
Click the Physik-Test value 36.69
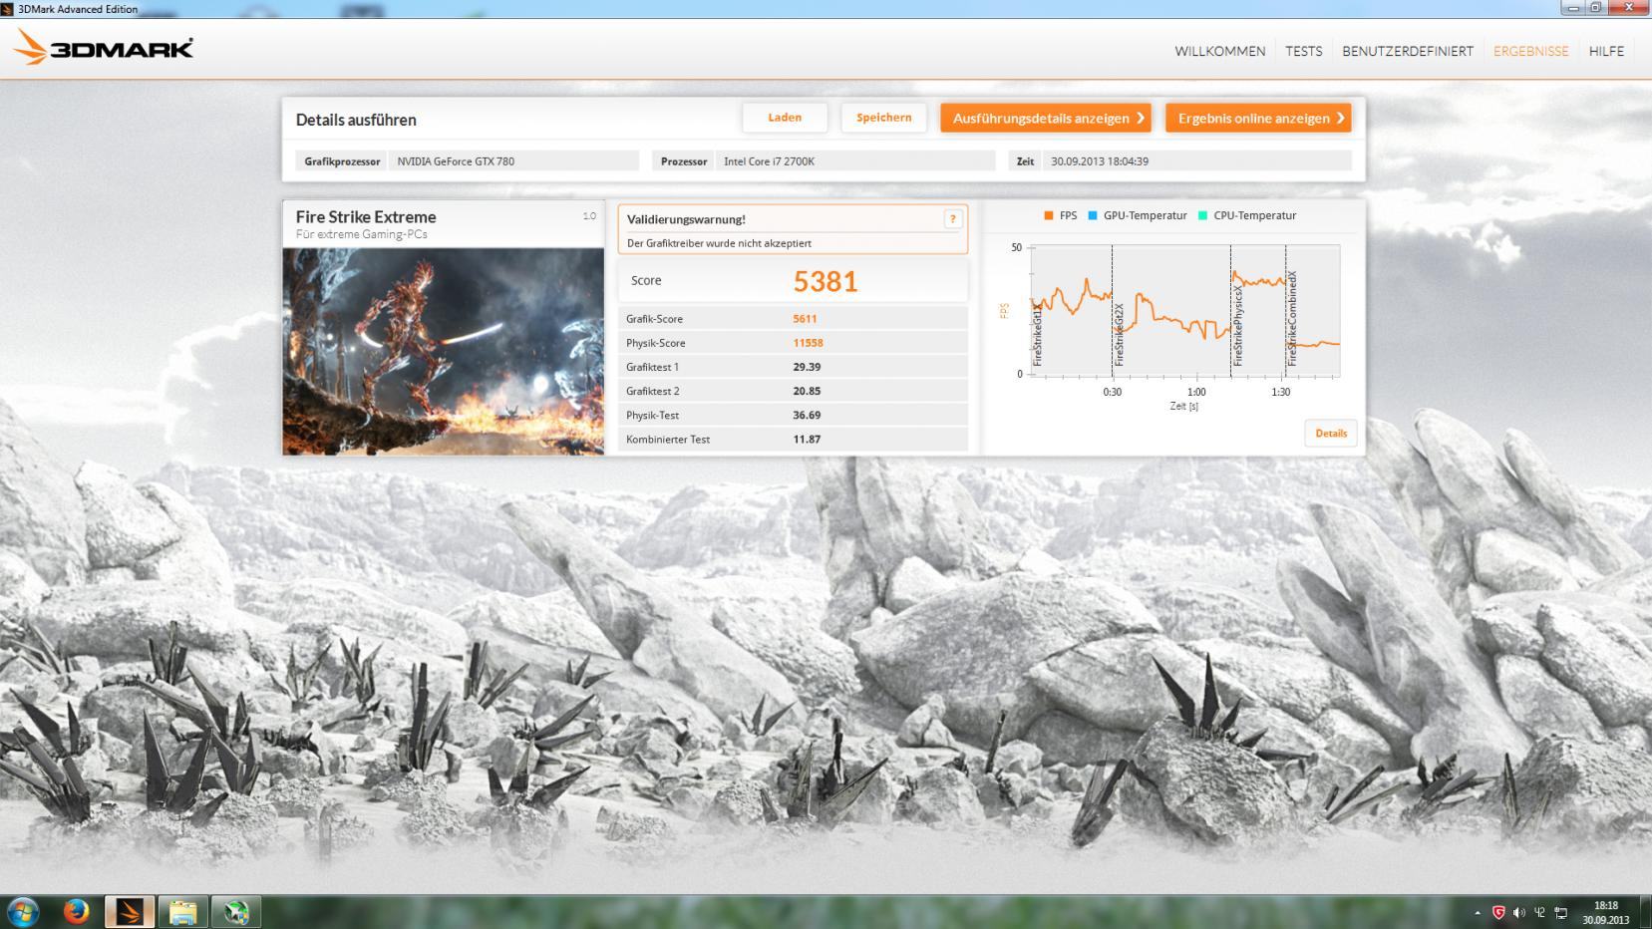807,415
